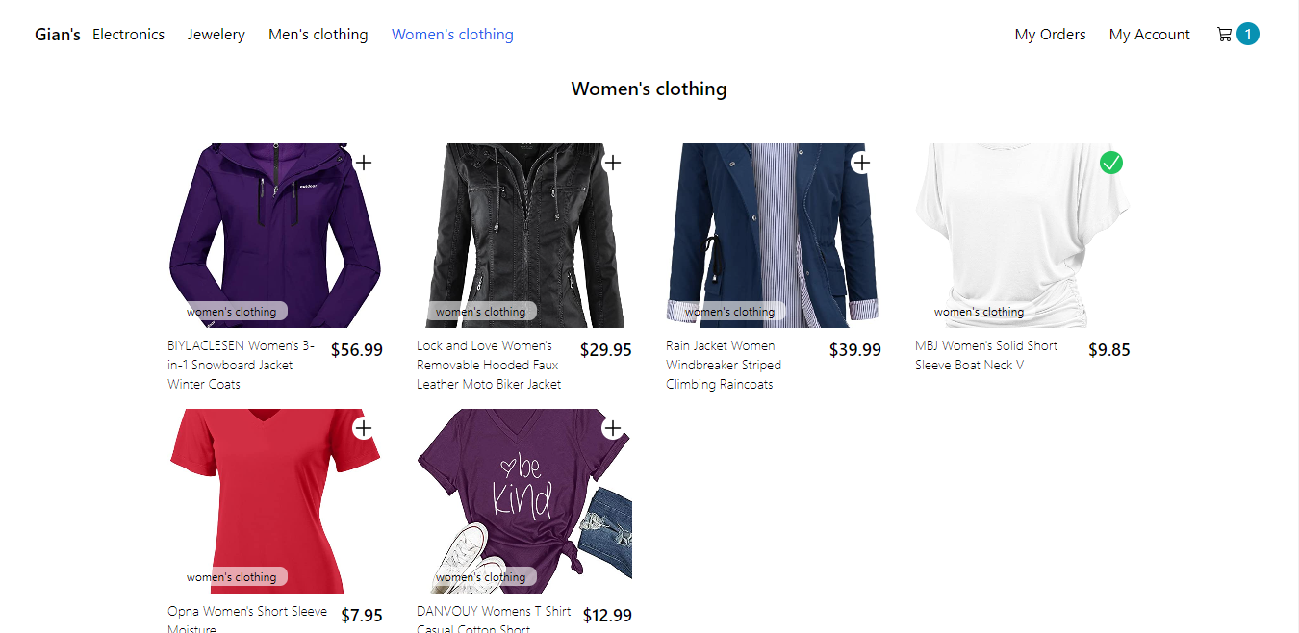Click the cart item count badge
Viewport: 1299px width, 633px height.
pyautogui.click(x=1248, y=35)
